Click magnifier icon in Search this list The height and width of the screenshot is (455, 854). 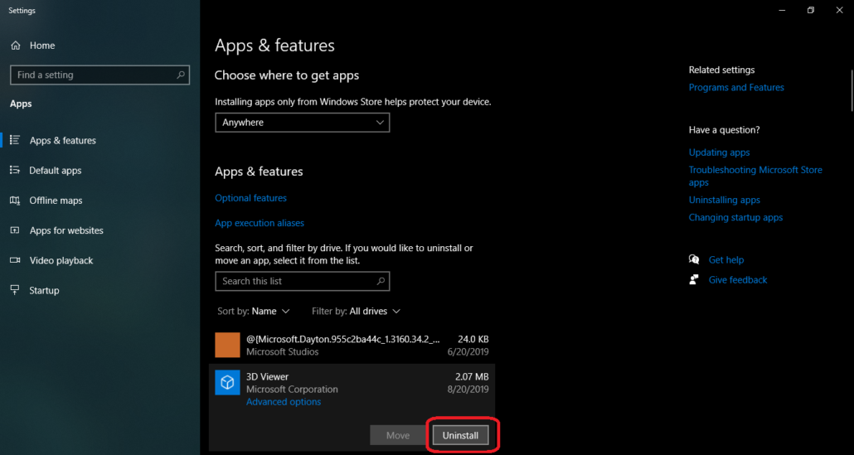point(381,282)
